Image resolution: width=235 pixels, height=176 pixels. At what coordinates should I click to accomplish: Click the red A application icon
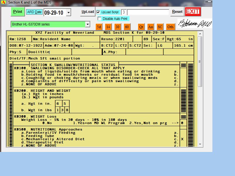[x=4, y=2]
